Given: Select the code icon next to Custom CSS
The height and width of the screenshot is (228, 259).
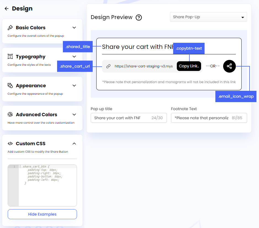Looking at the screenshot, I should [x=10, y=143].
